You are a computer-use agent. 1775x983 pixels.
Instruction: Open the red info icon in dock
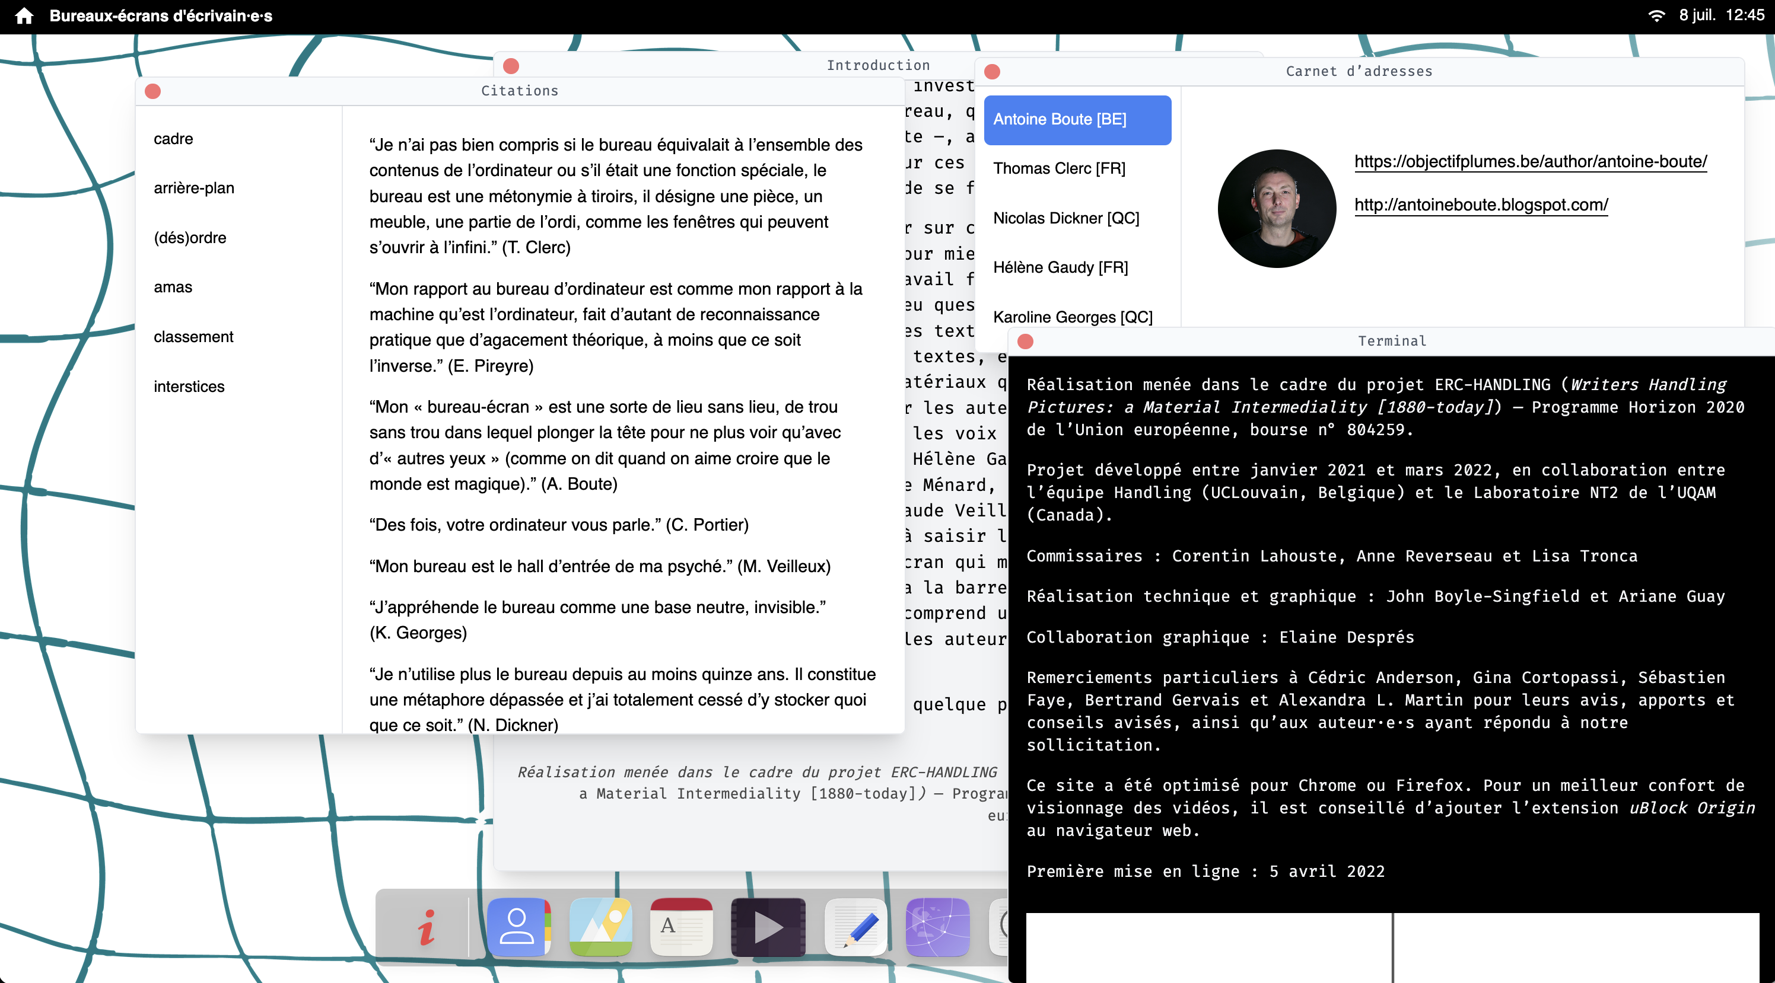click(x=427, y=927)
